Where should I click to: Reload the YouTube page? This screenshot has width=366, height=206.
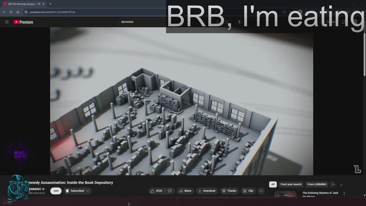(11, 12)
